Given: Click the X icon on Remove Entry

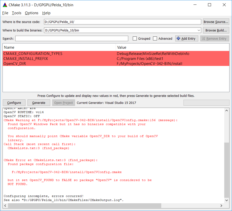Looking at the screenshot, I should [203, 38].
